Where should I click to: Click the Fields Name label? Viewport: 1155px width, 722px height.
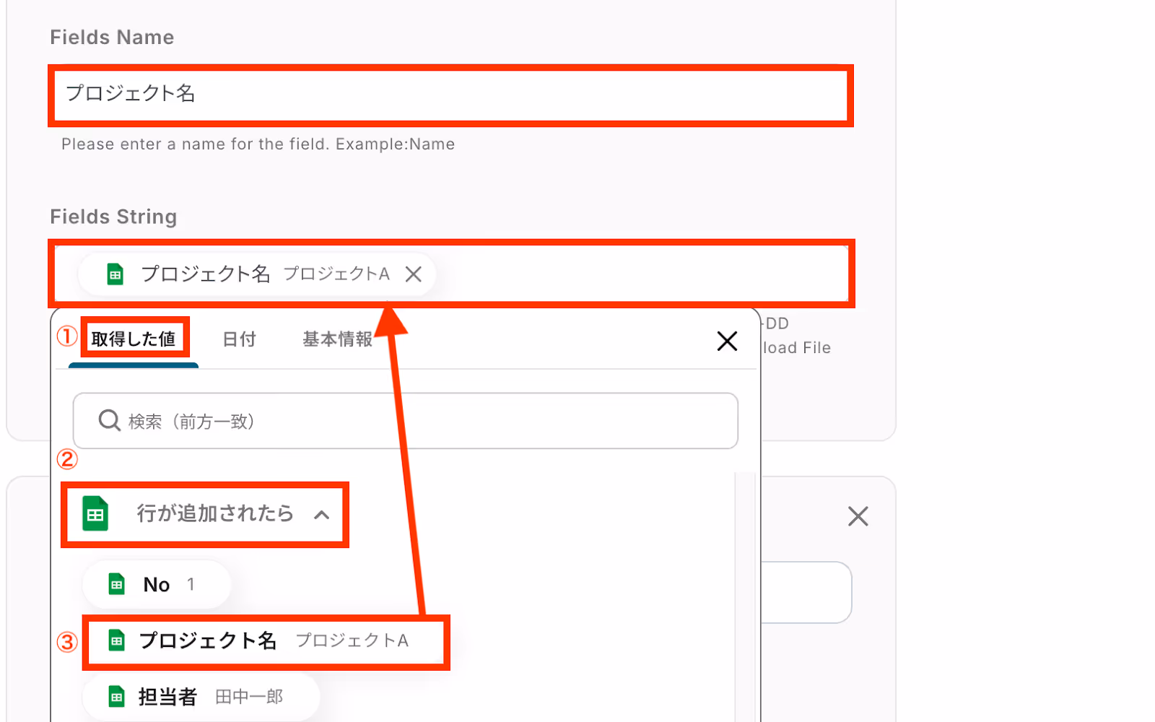coord(112,38)
